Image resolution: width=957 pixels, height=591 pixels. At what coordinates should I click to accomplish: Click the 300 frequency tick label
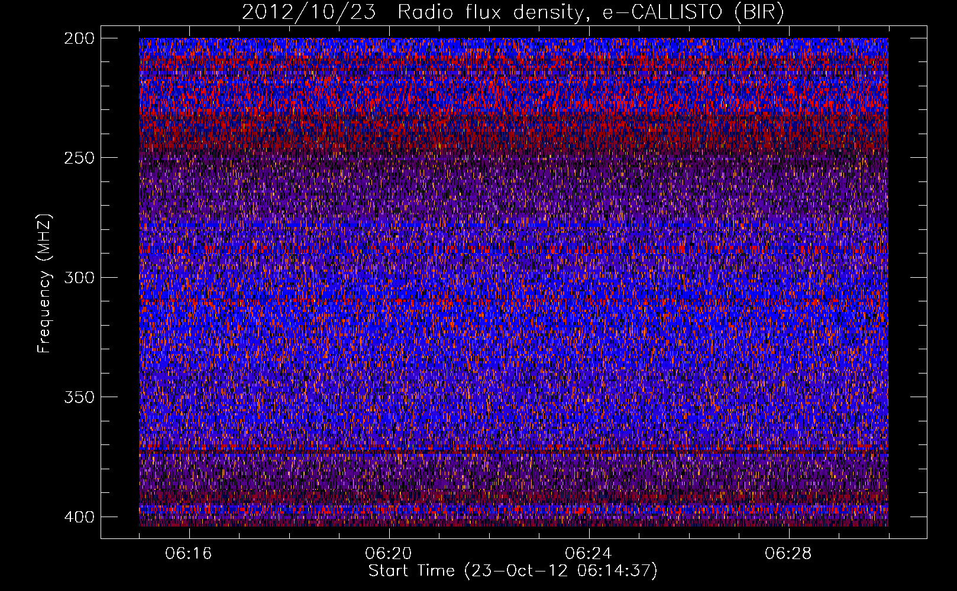click(79, 278)
